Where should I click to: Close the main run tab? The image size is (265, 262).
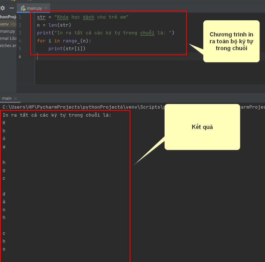click(15, 98)
